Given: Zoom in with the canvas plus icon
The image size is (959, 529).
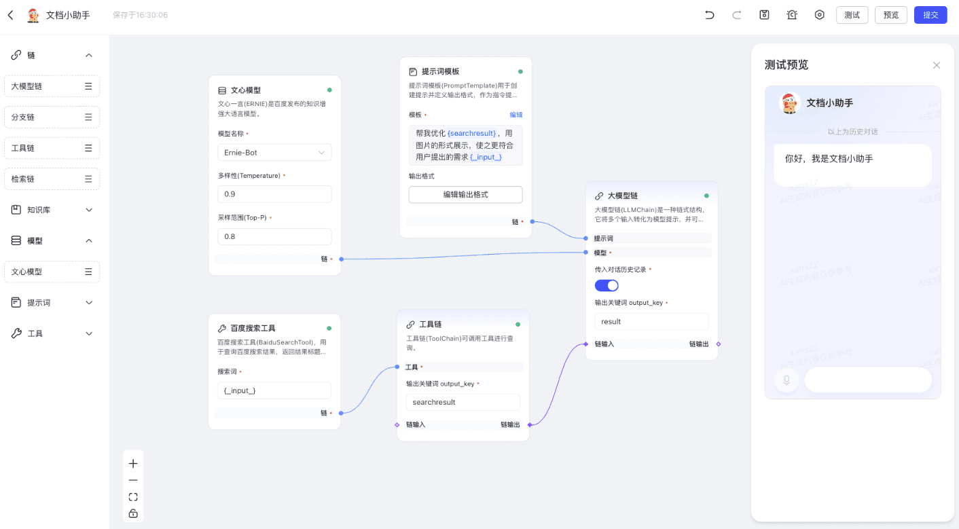Looking at the screenshot, I should (x=133, y=464).
